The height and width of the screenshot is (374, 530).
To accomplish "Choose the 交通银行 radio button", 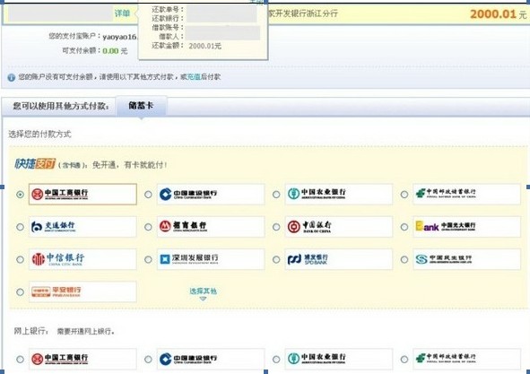I will (20, 227).
